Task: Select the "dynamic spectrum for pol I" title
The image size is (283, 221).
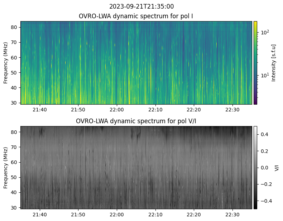Action: [136, 16]
